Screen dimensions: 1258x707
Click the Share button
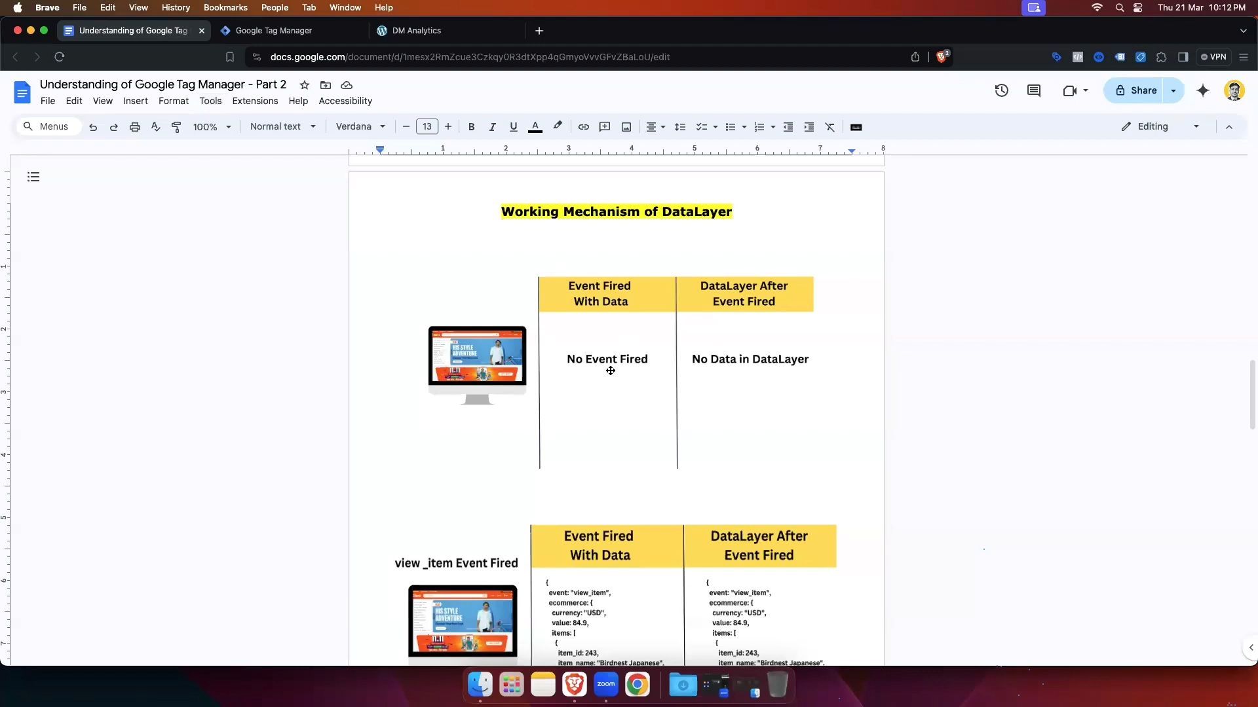(1136, 90)
